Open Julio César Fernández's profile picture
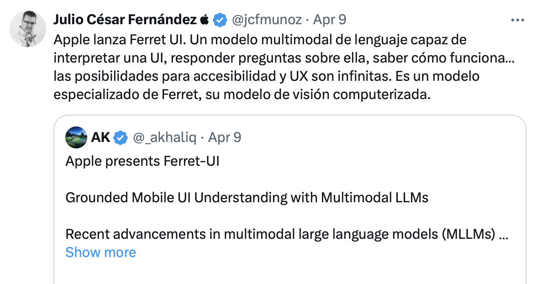Screen dimensions: 537x284 [x=28, y=29]
